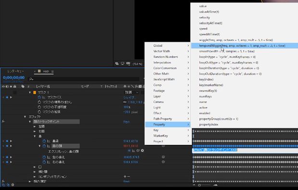Click monitor icon below the viewer
The height and width of the screenshot is (190, 298).
coord(123,63)
